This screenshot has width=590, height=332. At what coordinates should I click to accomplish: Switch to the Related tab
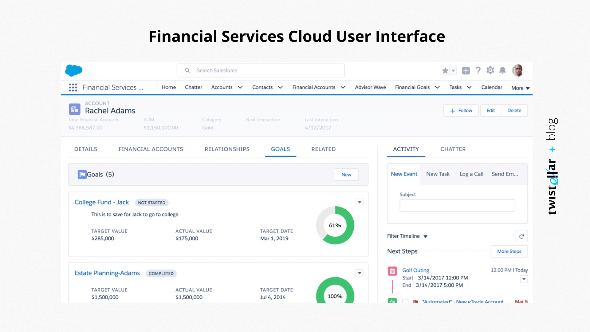tap(323, 149)
